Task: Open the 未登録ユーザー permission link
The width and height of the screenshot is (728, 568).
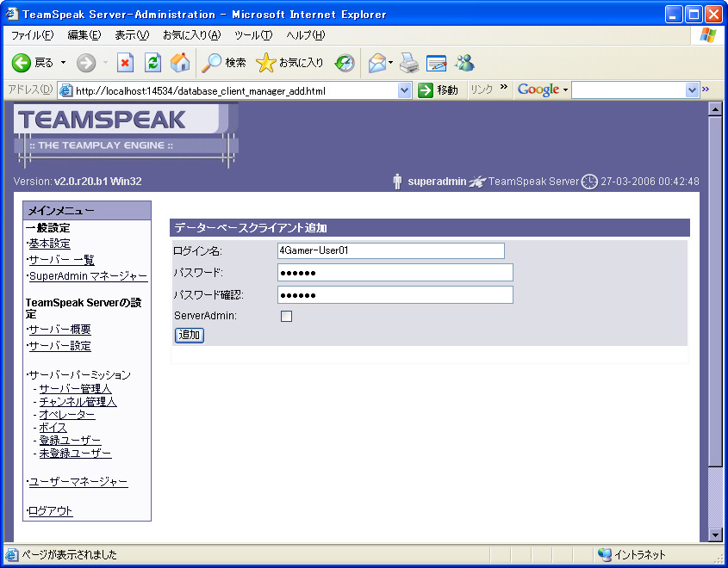Action: click(75, 454)
